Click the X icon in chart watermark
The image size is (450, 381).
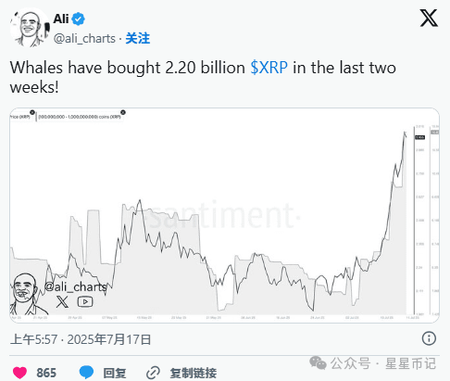pos(62,301)
